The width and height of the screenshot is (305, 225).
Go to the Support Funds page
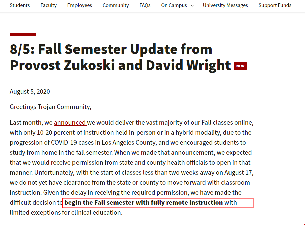pos(275,5)
